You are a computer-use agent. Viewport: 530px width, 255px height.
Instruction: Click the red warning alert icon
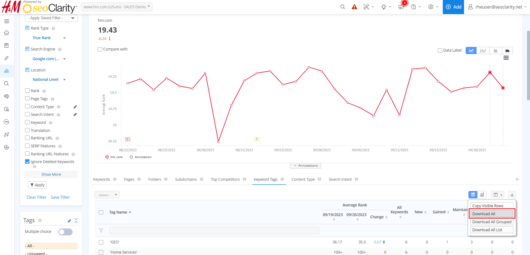pos(354,7)
